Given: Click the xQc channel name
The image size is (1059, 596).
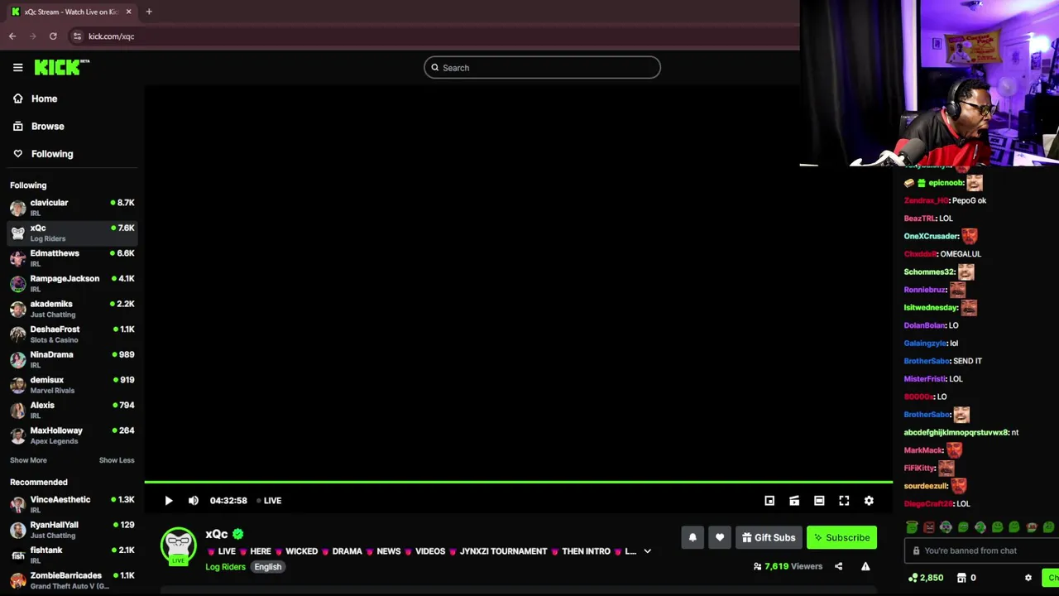Looking at the screenshot, I should pyautogui.click(x=217, y=534).
